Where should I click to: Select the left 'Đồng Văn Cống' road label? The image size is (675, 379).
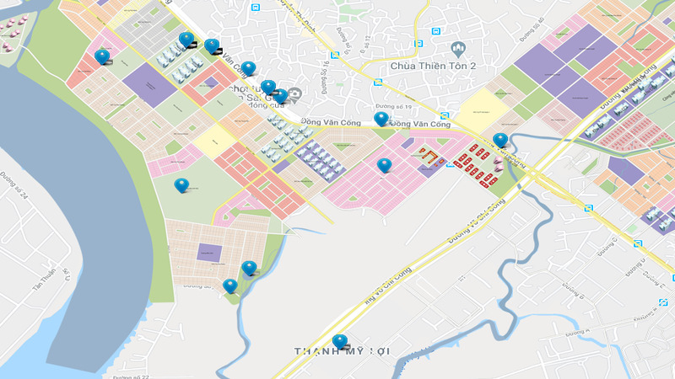[331, 122]
